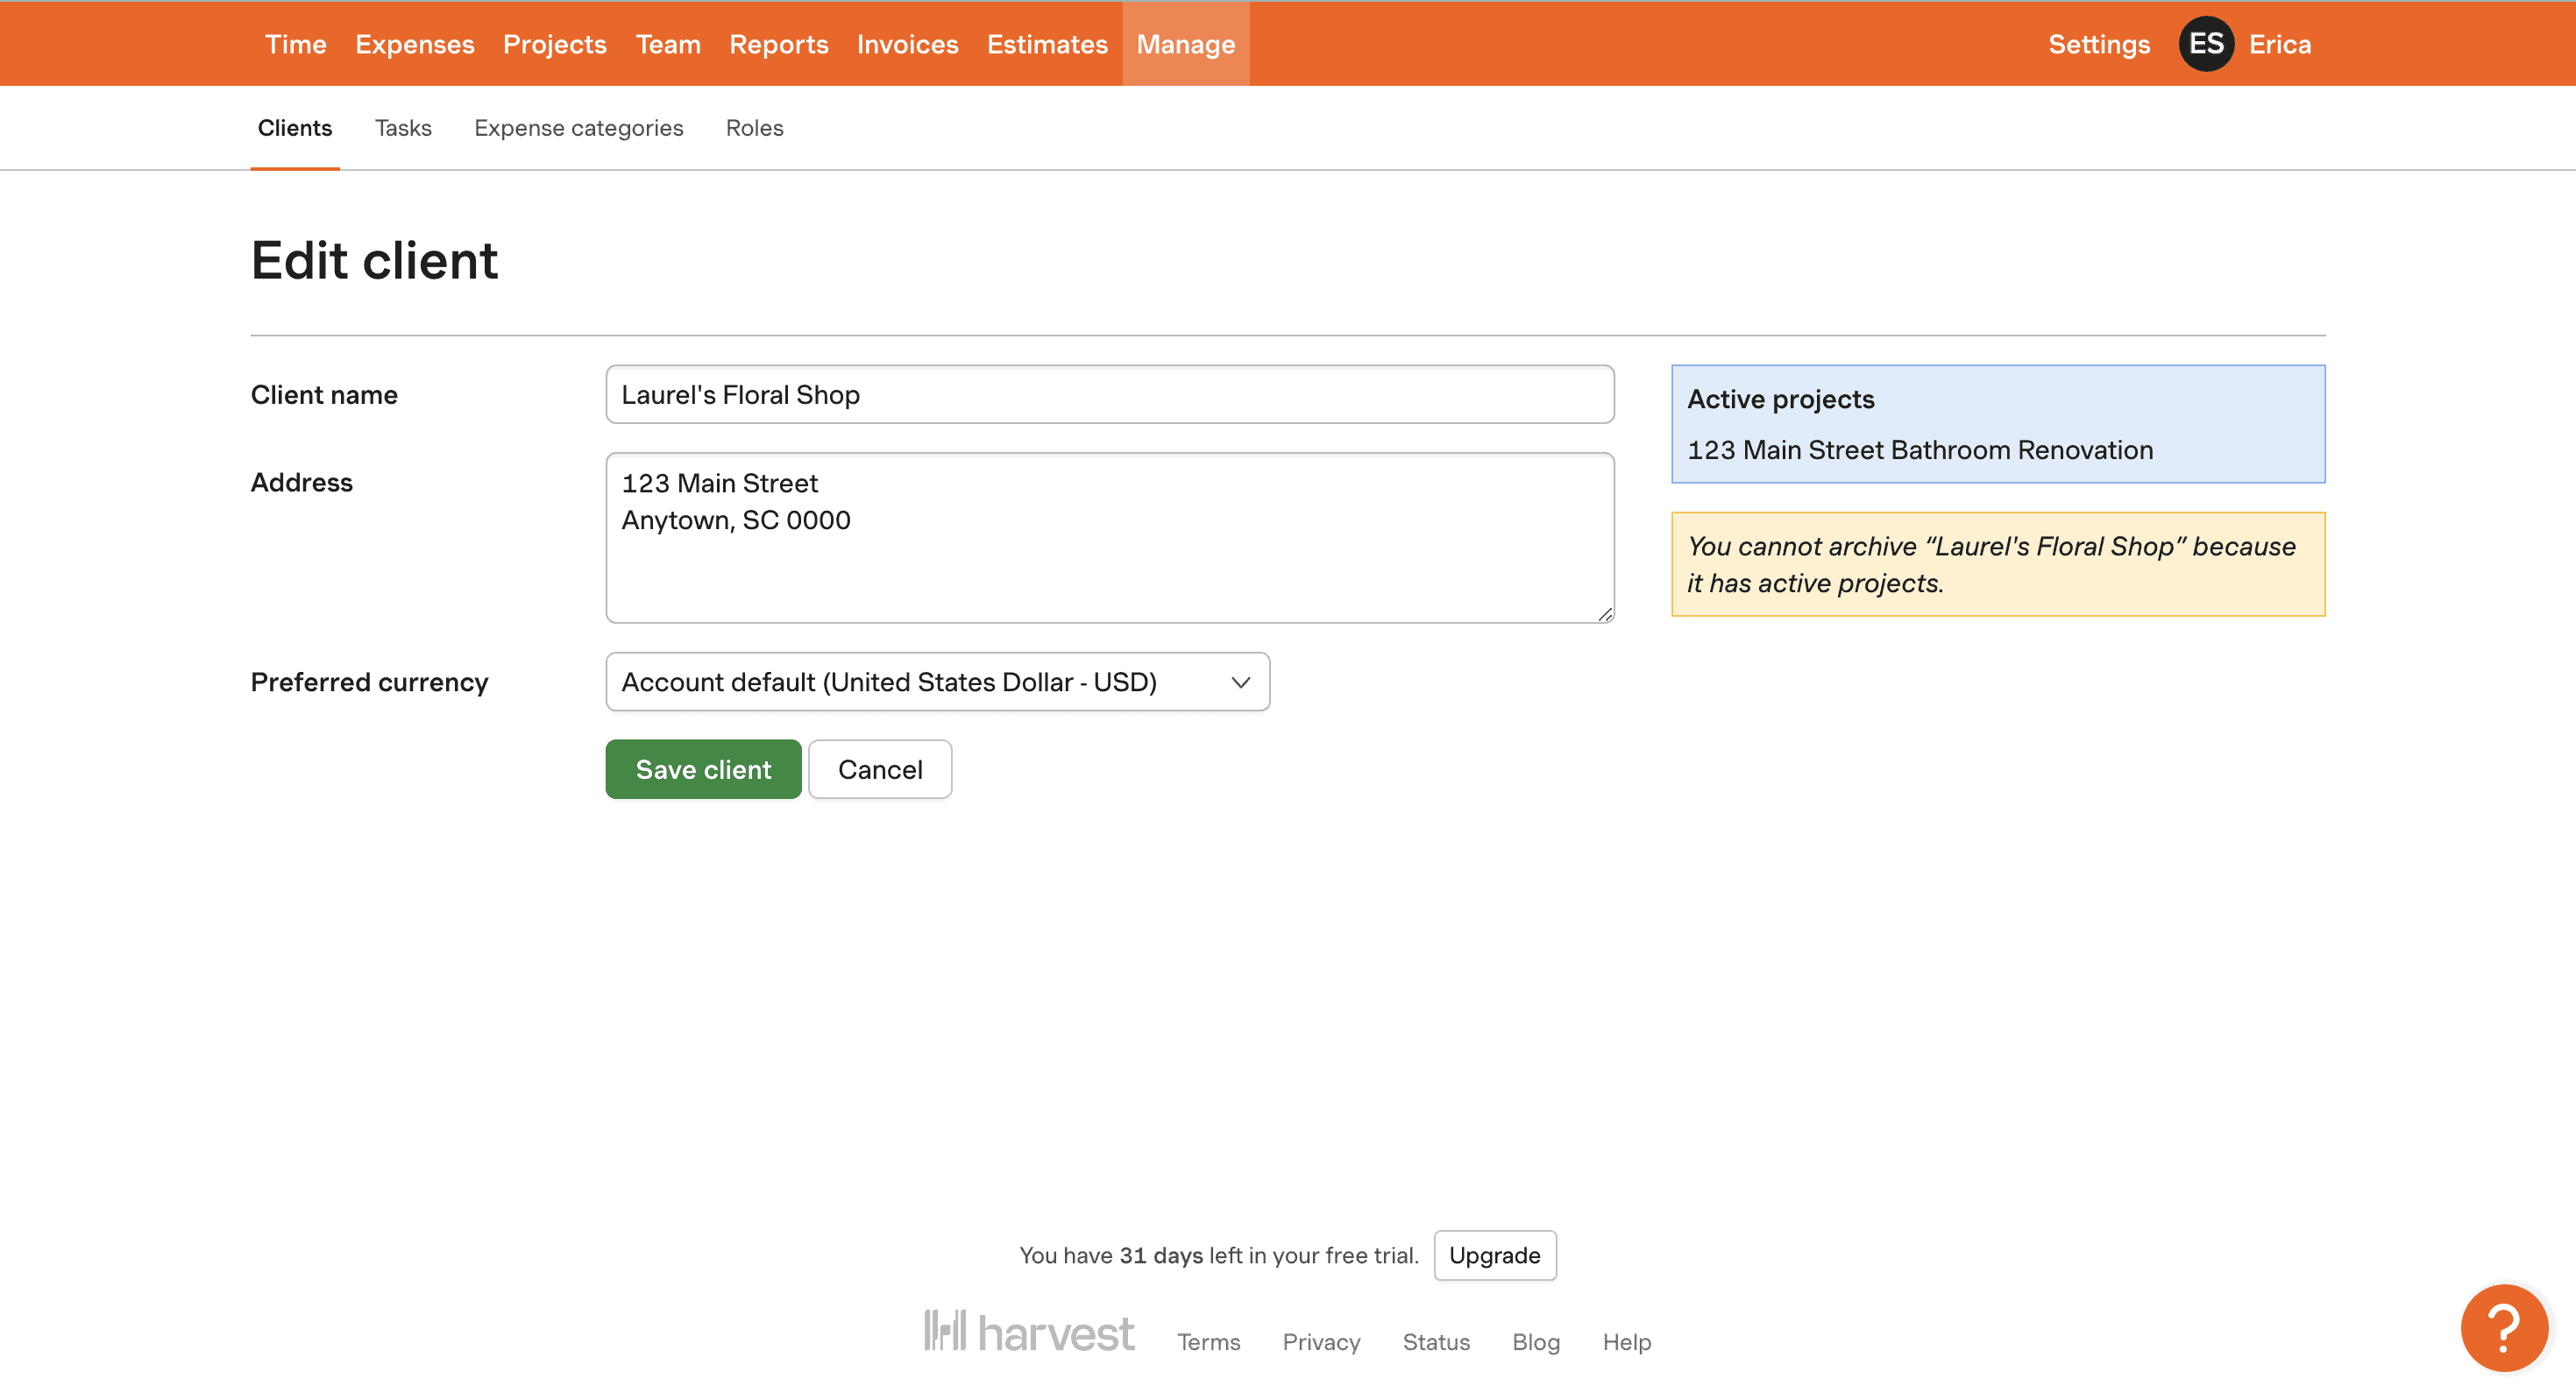This screenshot has width=2576, height=1400.
Task: Open the Reports menu item
Action: (x=778, y=44)
